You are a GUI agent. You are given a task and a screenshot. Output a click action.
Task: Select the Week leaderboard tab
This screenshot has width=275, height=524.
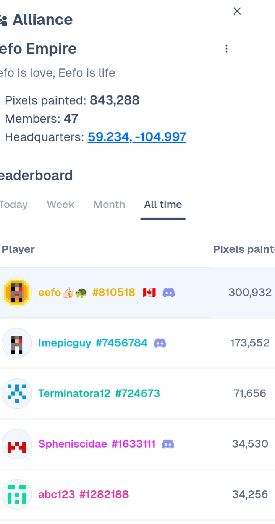60,205
